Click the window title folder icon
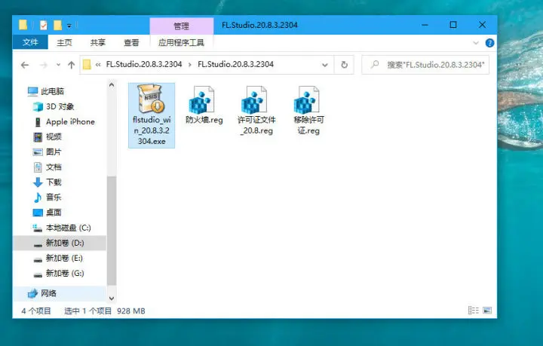Viewport: 543px width, 346px height. click(x=23, y=25)
